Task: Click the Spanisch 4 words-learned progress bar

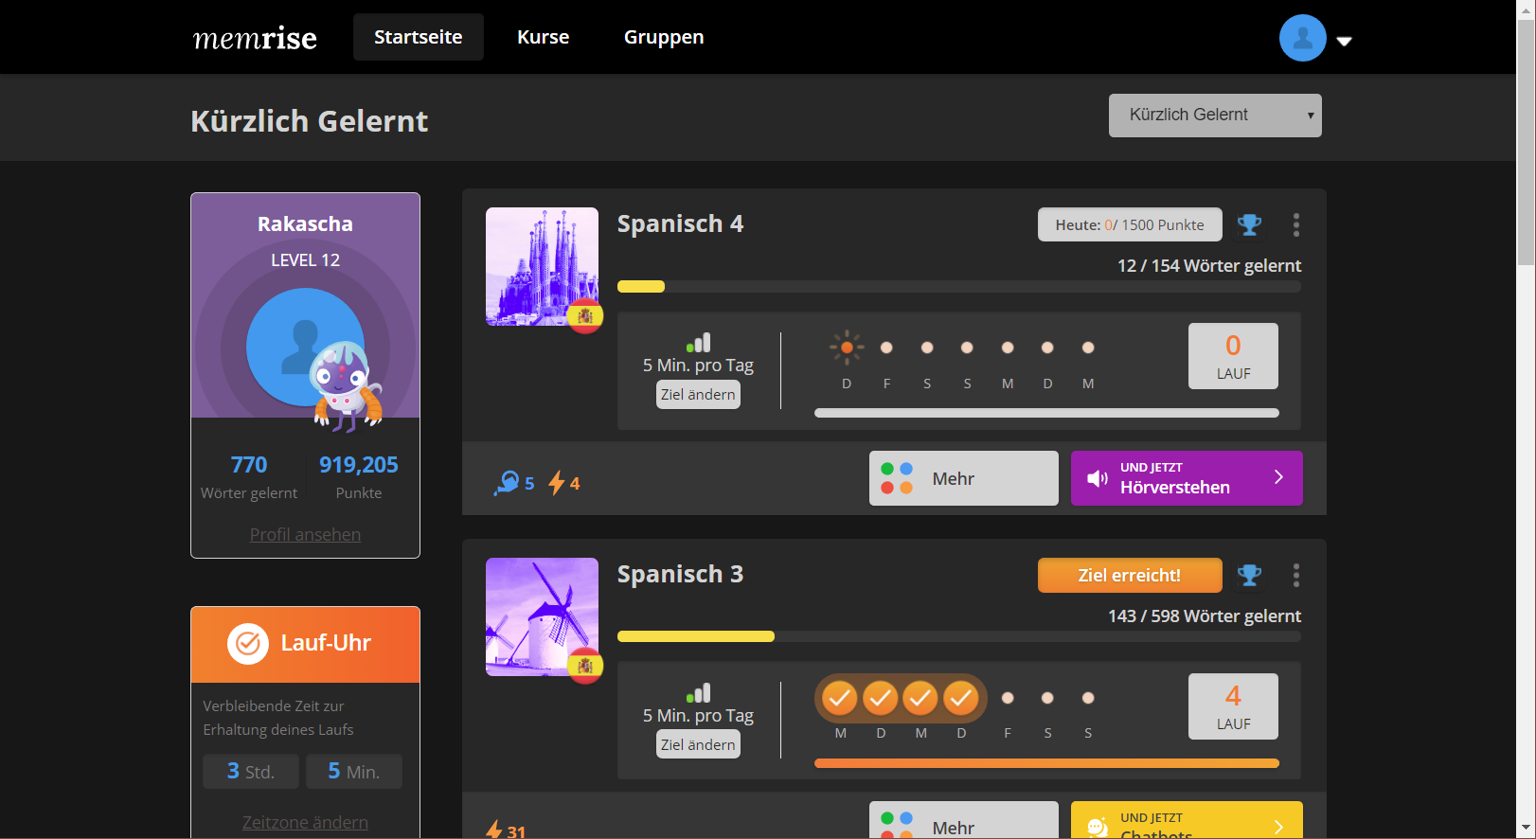Action: [959, 287]
